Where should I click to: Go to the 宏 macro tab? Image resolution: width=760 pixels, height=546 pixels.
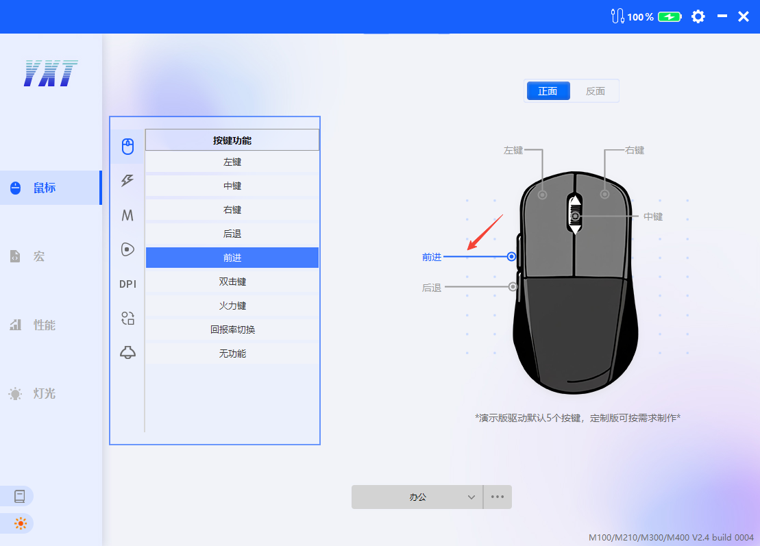point(38,256)
